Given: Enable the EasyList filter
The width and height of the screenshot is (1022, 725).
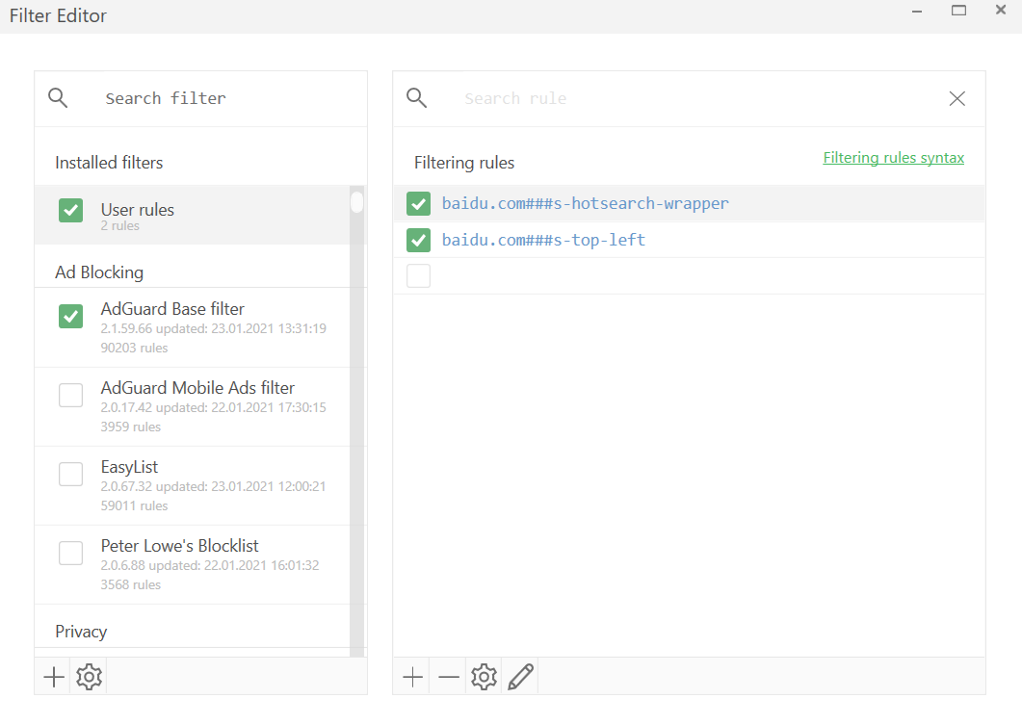Looking at the screenshot, I should coord(70,474).
